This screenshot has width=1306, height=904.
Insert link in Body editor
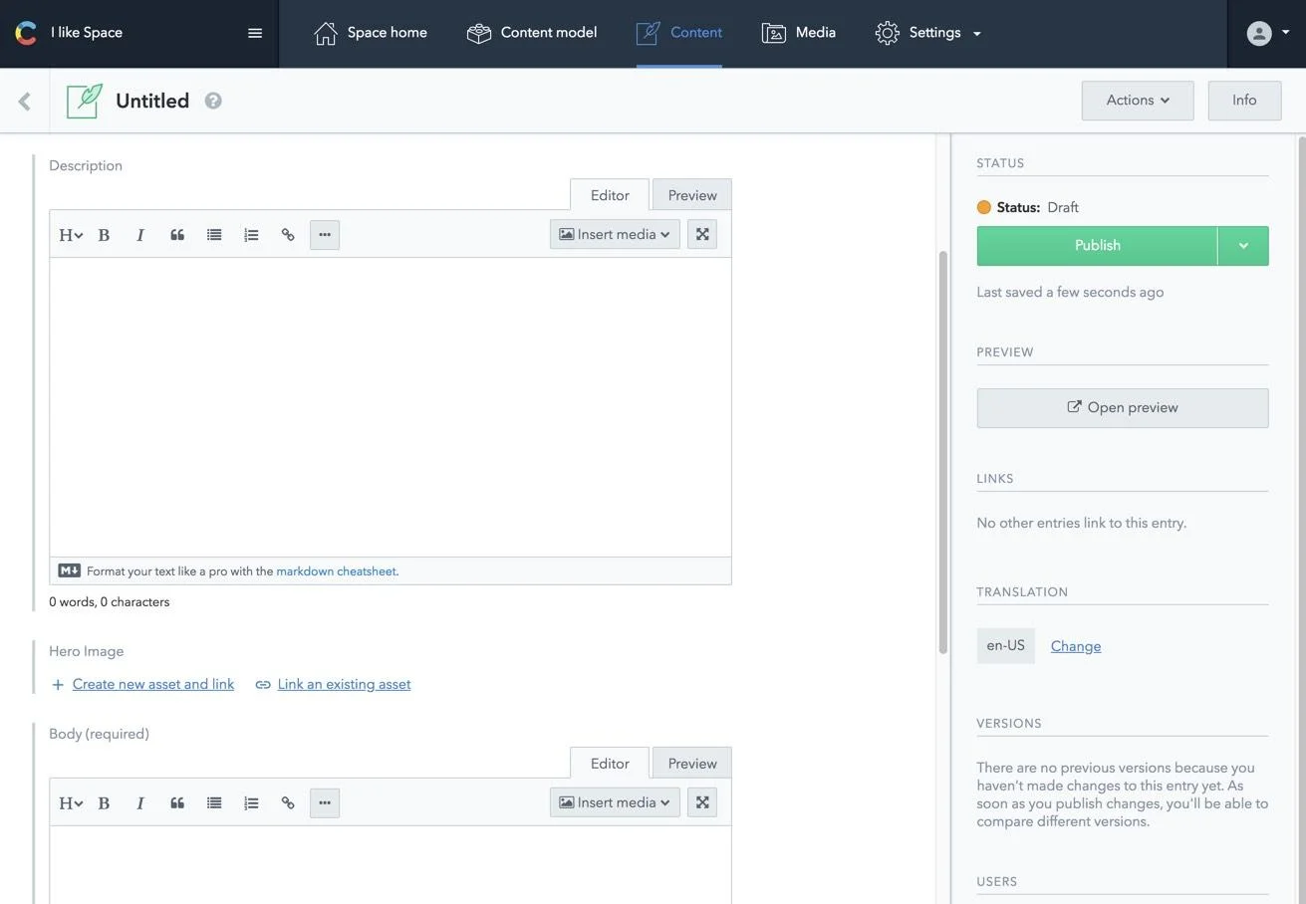pyautogui.click(x=288, y=803)
